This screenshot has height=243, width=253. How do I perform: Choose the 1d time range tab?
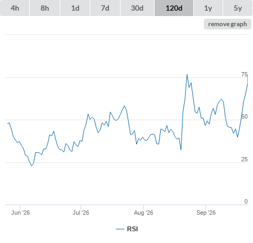point(75,8)
